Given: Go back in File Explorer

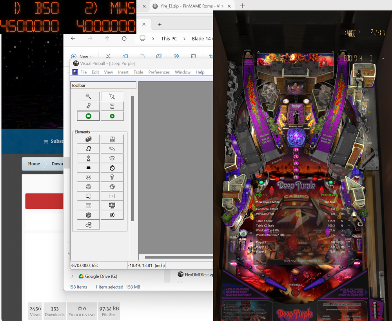Looking at the screenshot, I should click(x=73, y=38).
